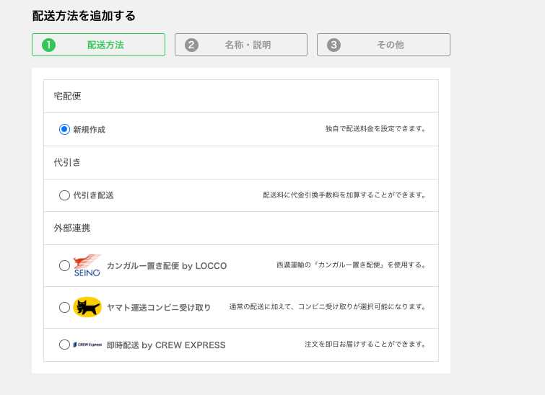Viewport: 545px width, 395px height.
Task: Go to the その他 step tab
Action: click(383, 45)
